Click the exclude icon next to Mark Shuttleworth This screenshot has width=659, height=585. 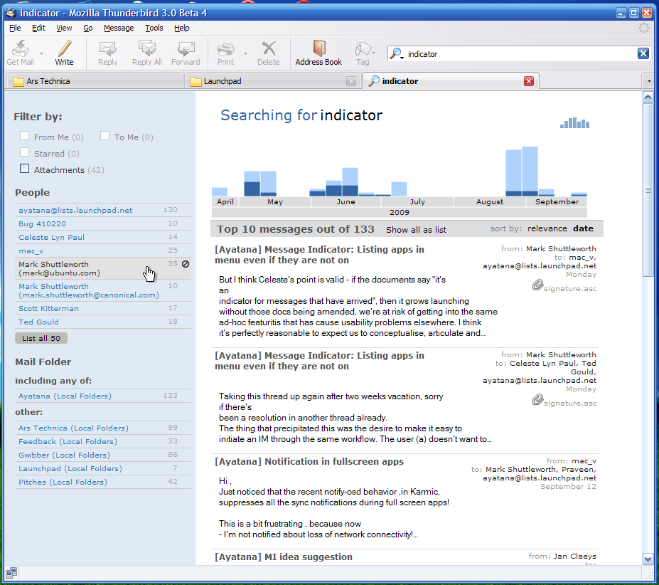tap(186, 264)
